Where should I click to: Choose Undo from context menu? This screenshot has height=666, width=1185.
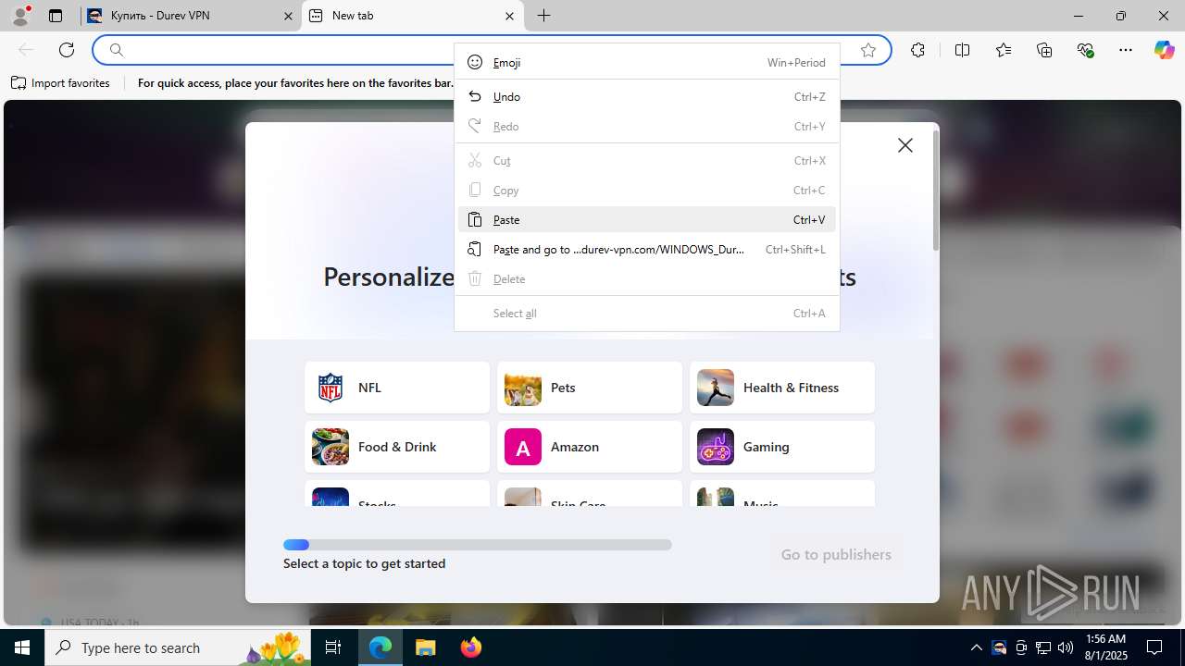[647, 96]
